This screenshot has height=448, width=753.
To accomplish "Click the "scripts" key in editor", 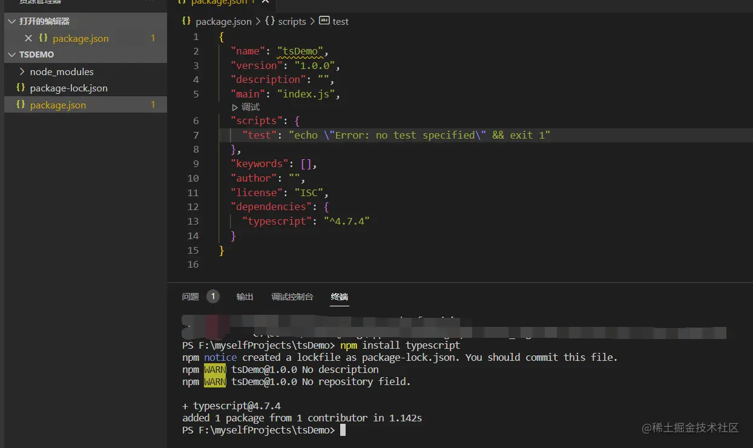I will (257, 120).
